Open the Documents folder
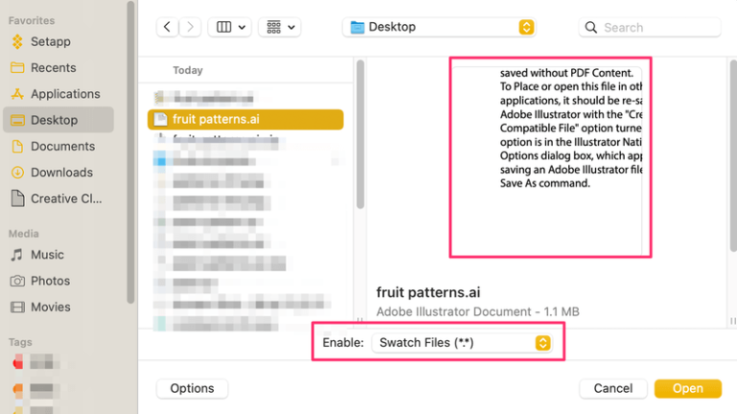Viewport: 737px width, 414px height. click(x=62, y=146)
